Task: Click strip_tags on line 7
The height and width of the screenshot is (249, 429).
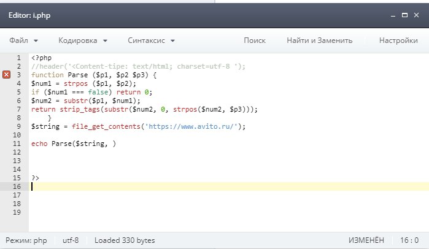Action: pyautogui.click(x=80, y=109)
